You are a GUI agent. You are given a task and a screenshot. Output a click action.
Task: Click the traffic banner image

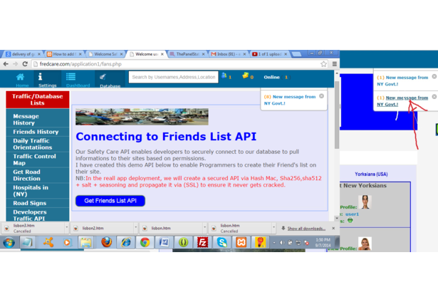pyautogui.click(x=142, y=117)
